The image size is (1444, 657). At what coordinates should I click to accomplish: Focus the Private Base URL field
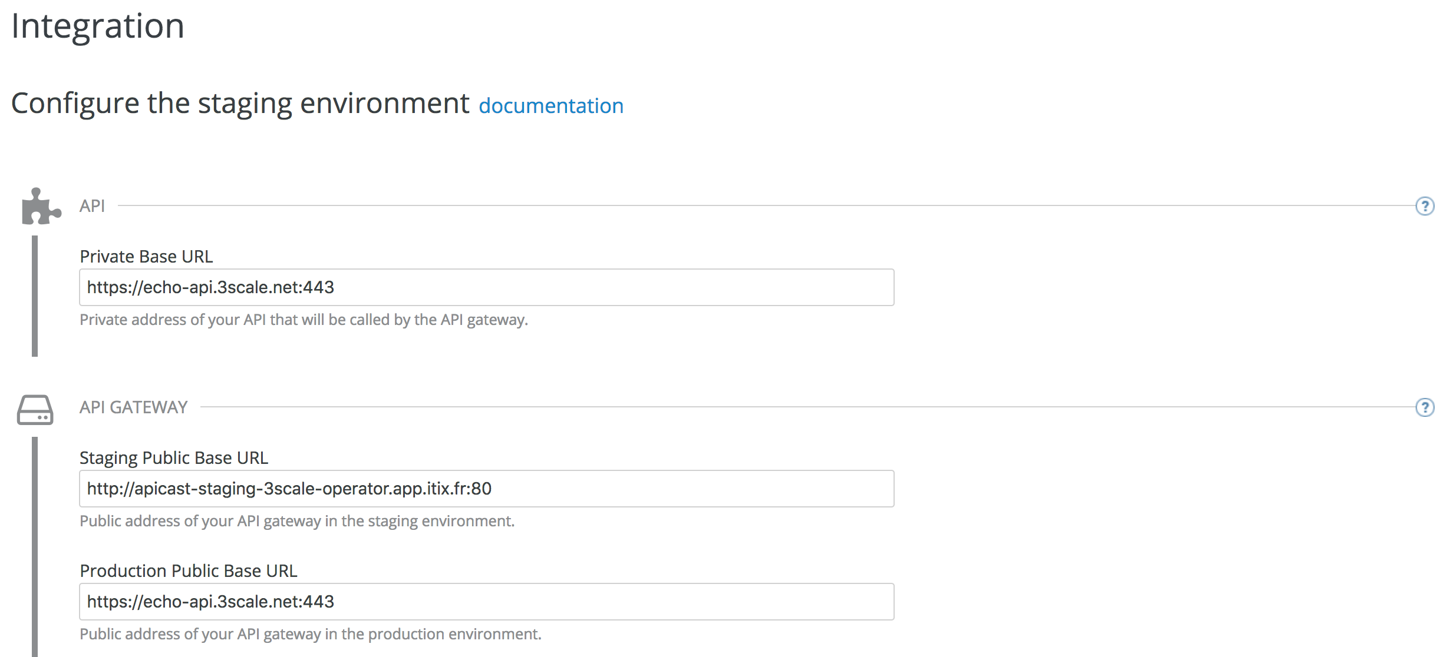coord(486,287)
